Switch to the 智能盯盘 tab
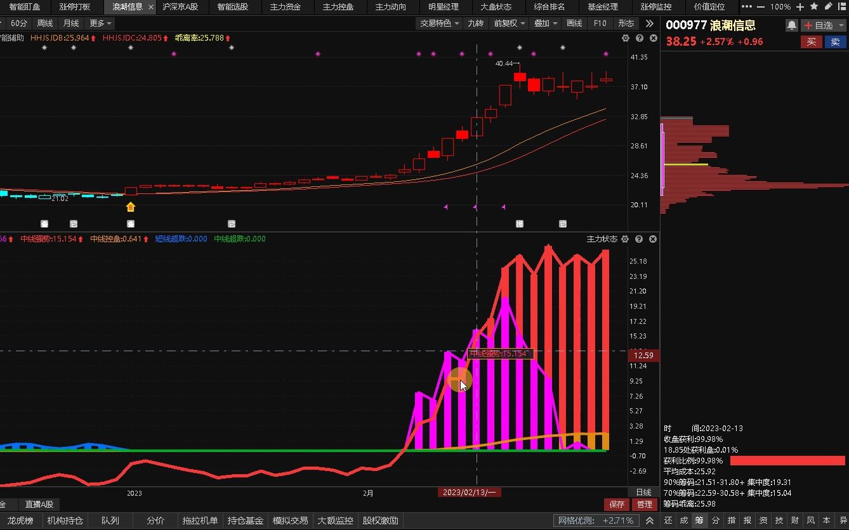 pyautogui.click(x=25, y=7)
